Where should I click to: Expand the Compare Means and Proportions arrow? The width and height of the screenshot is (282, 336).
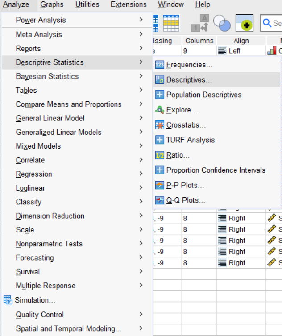click(x=141, y=104)
